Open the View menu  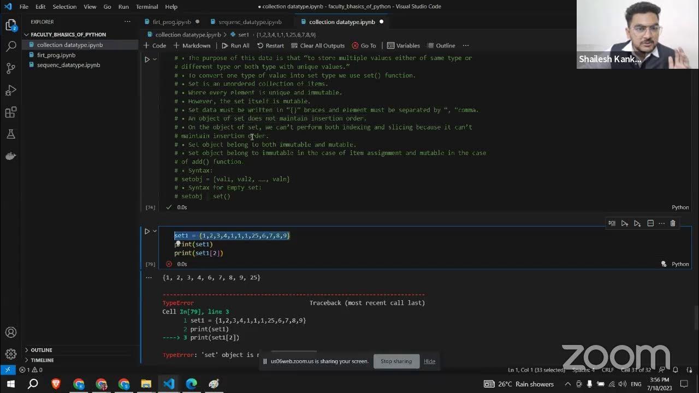[90, 7]
